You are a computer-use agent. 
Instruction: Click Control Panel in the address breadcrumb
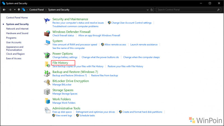(x=37, y=10)
